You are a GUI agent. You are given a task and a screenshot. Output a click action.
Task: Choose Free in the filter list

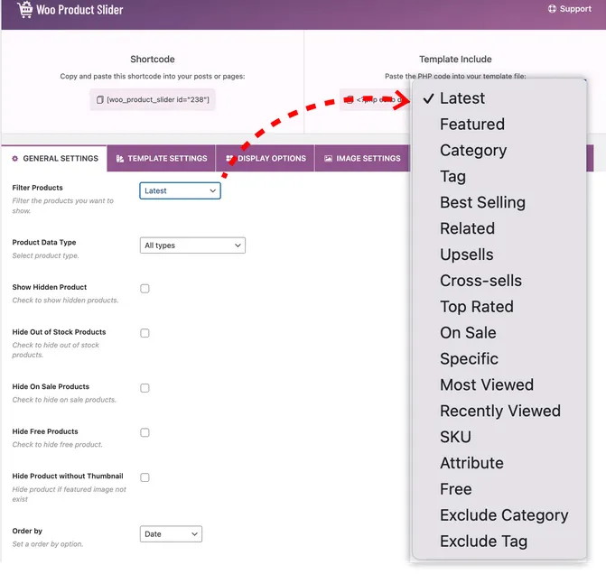pyautogui.click(x=499, y=489)
